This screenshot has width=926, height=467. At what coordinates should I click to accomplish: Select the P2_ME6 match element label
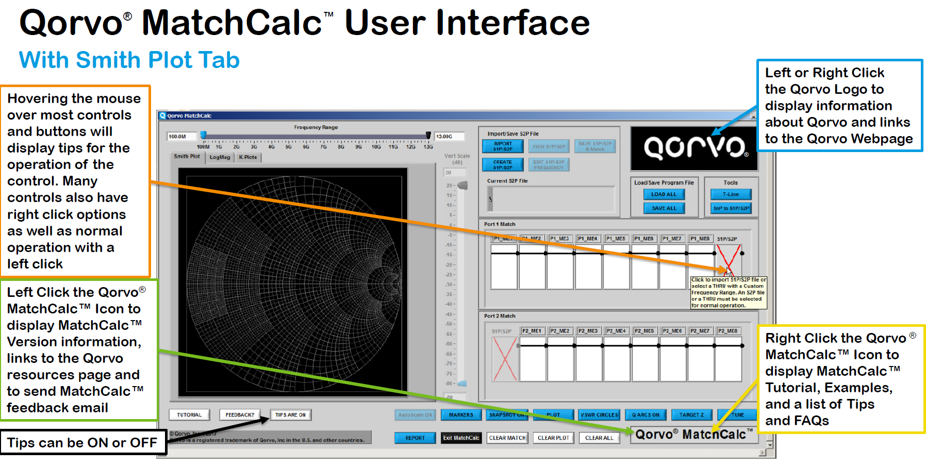(x=672, y=331)
